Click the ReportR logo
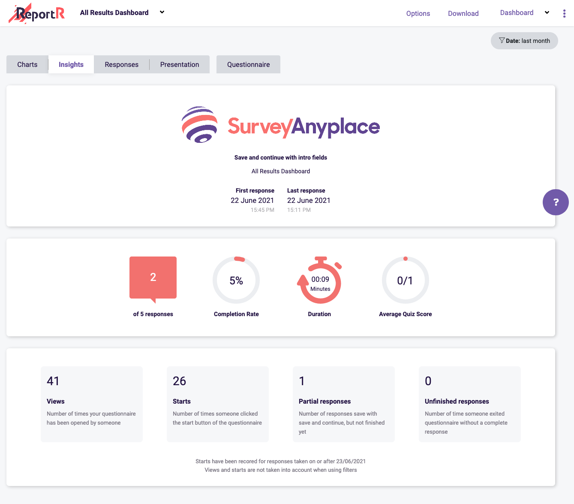This screenshot has width=574, height=504. [36, 13]
